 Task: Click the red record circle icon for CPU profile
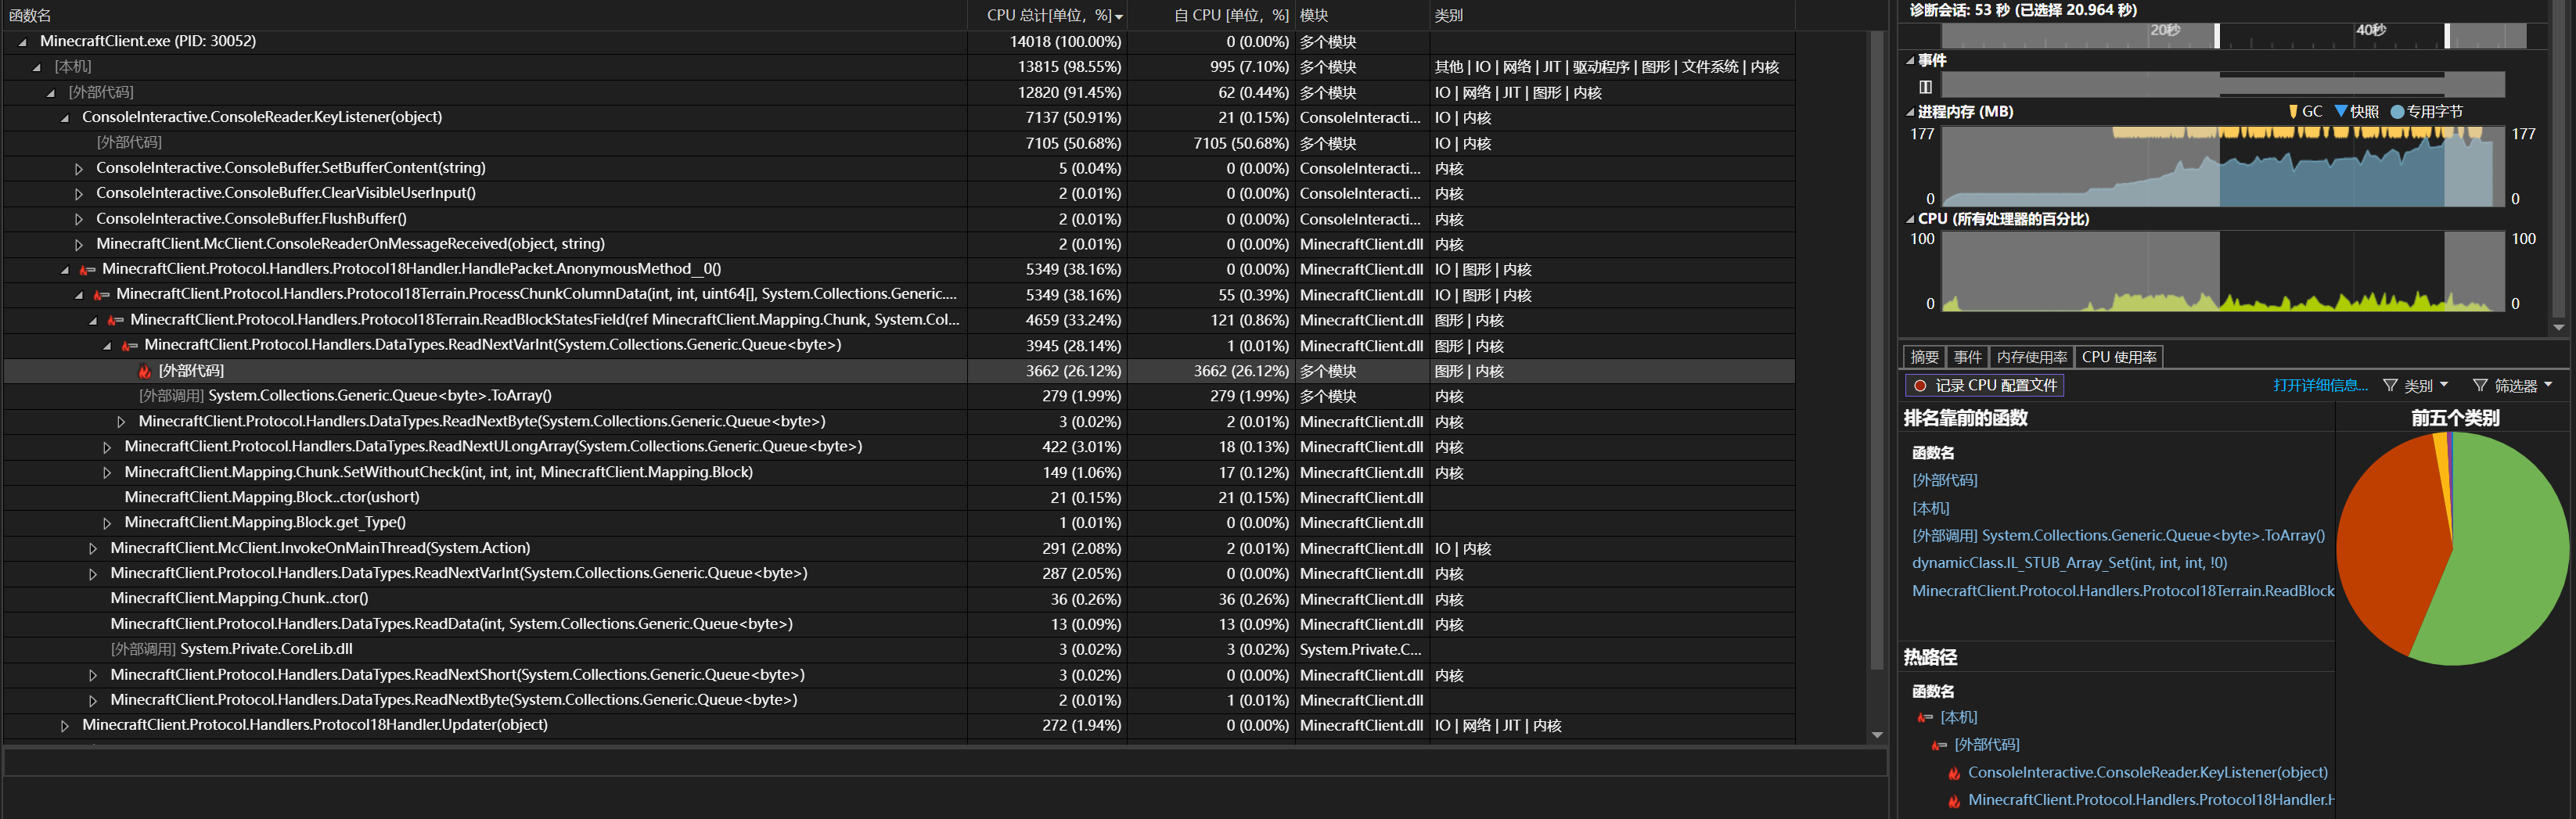coord(1920,386)
